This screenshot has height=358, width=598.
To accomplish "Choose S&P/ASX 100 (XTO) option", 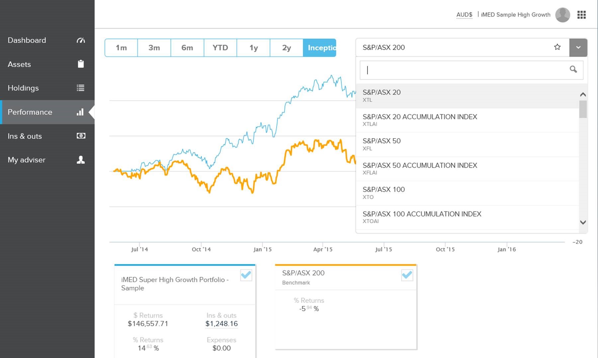I will [x=467, y=193].
